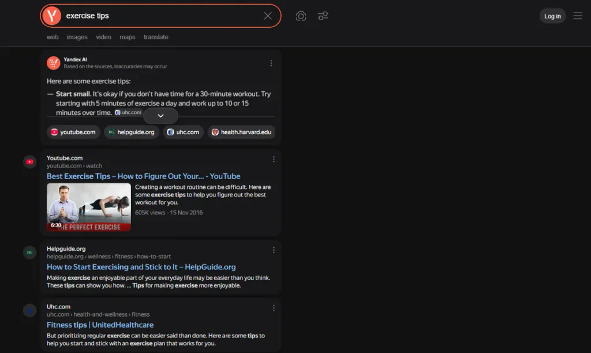Open health.harvard.edu source chip
The height and width of the screenshot is (353, 591).
[241, 132]
